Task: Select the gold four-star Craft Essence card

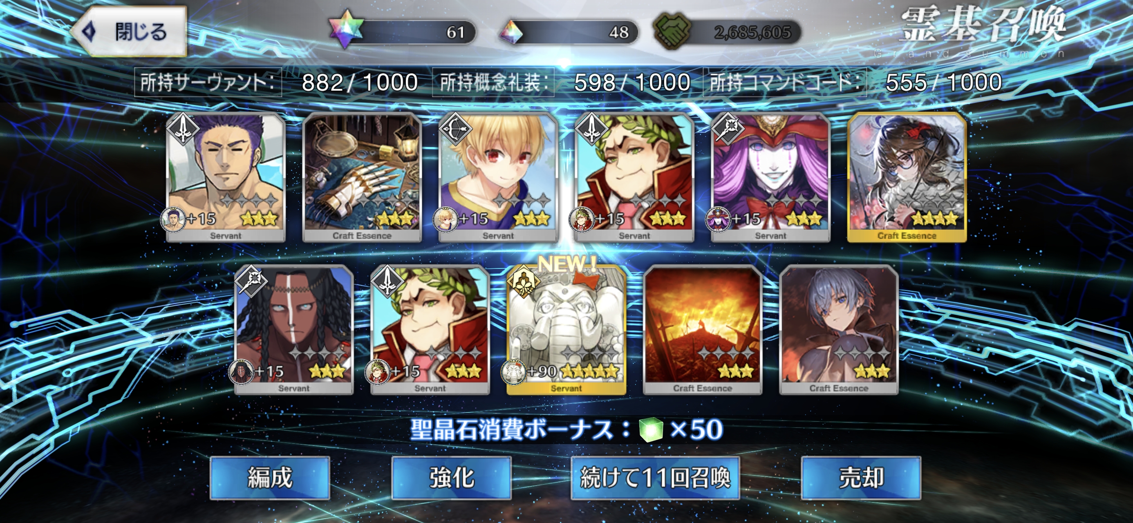Action: (x=907, y=177)
